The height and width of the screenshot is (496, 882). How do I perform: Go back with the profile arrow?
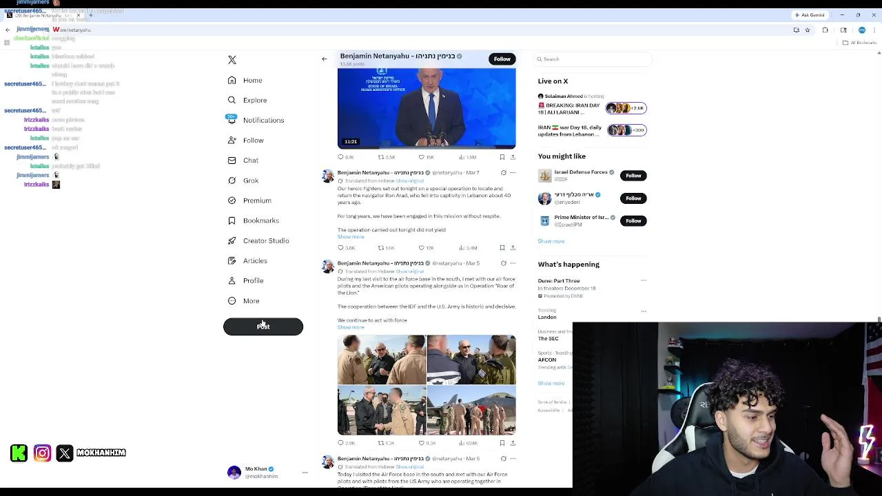click(325, 59)
